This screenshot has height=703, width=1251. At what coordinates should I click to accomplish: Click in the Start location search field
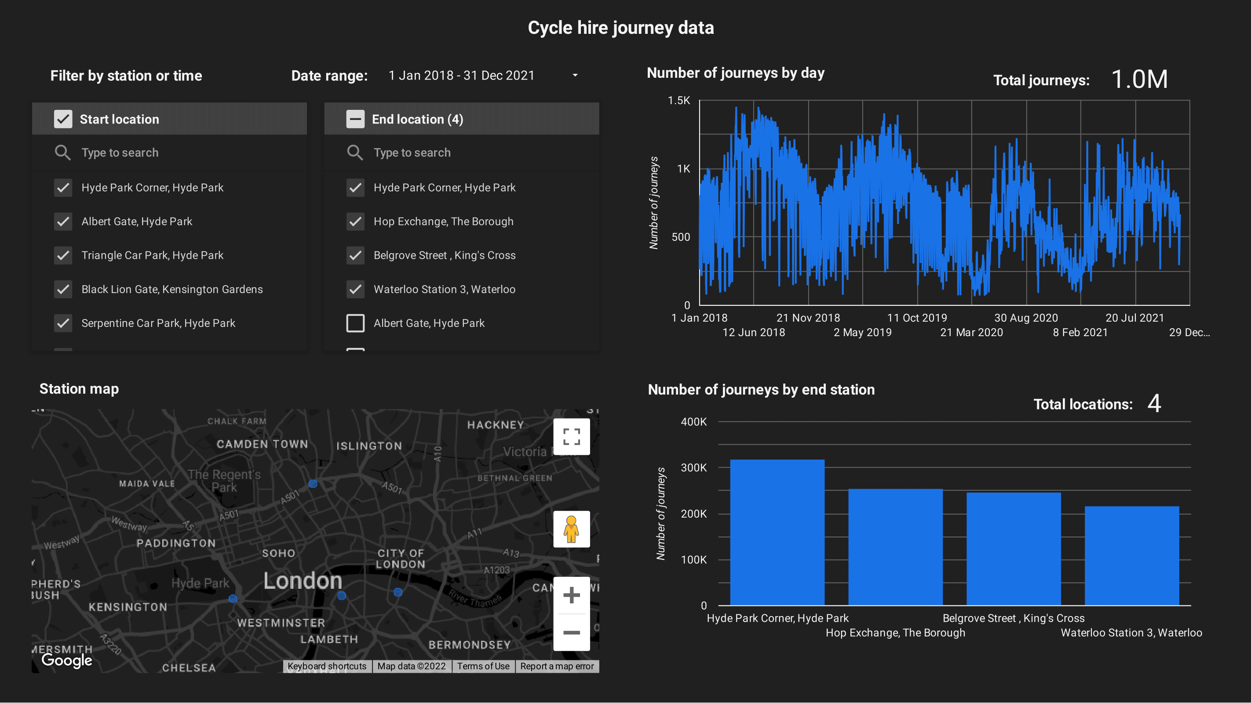pos(146,152)
